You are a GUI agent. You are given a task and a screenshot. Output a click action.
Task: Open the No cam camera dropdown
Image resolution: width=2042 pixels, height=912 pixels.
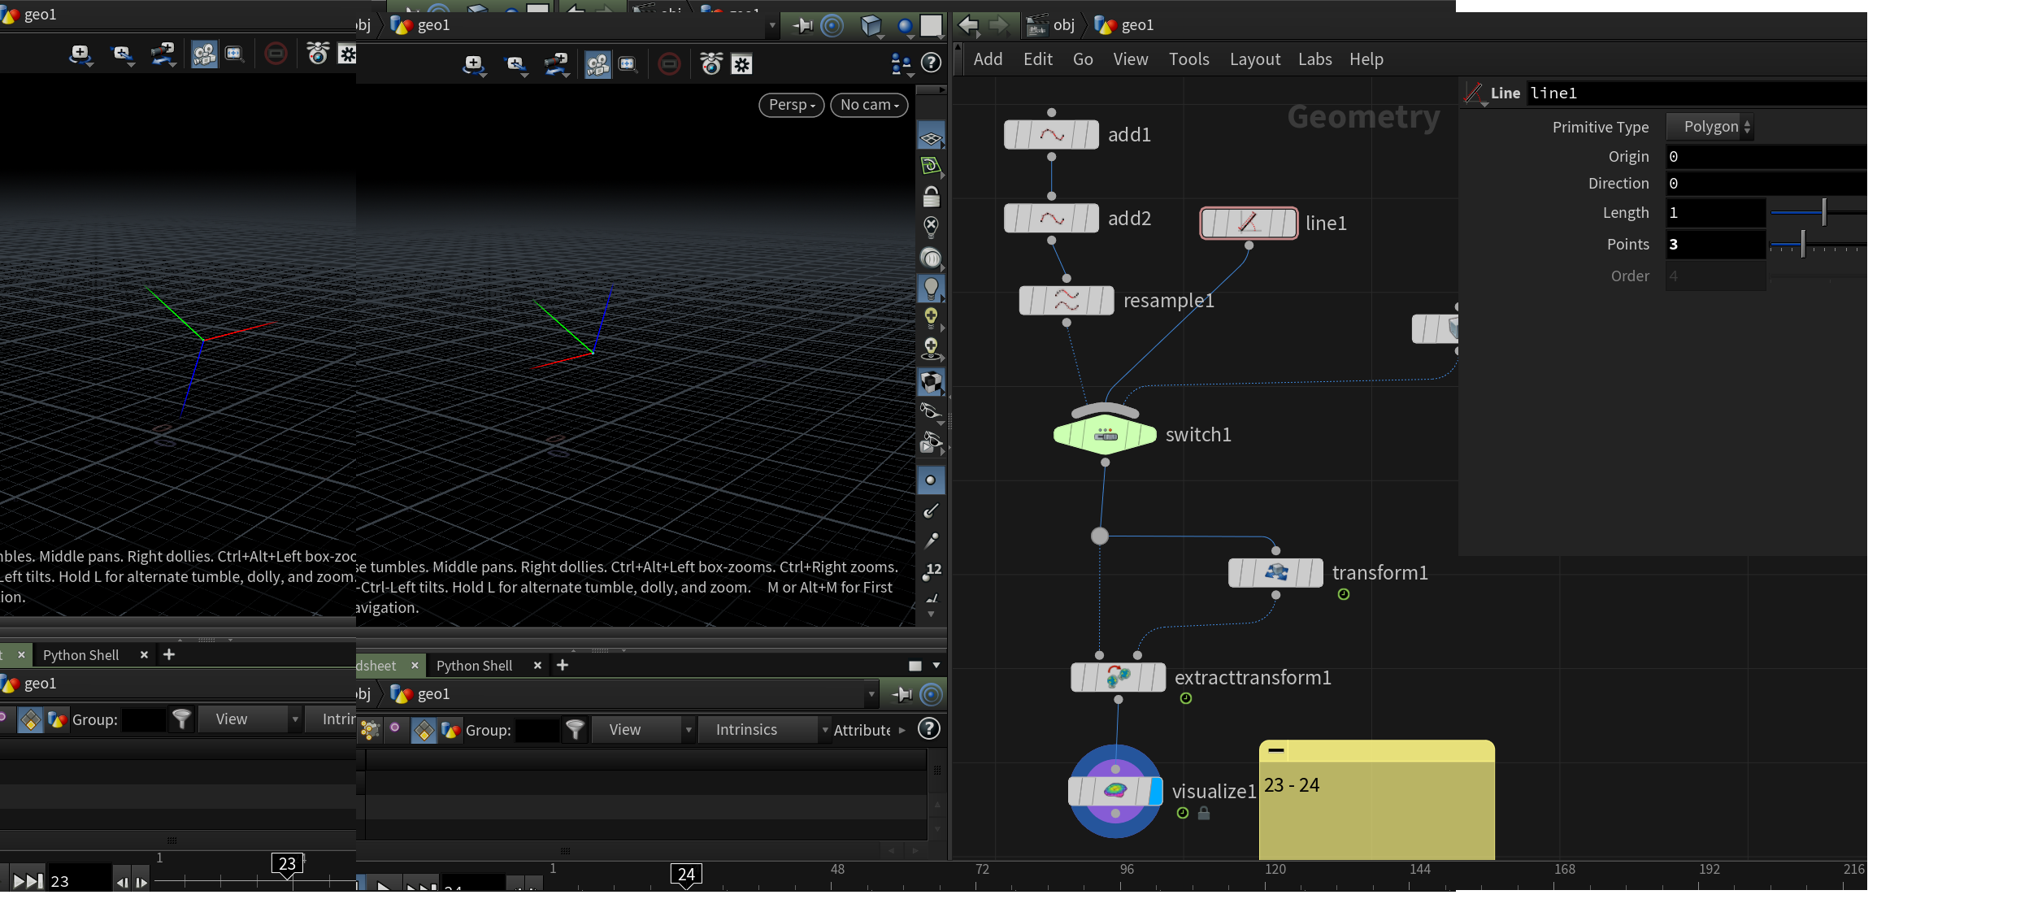tap(869, 105)
